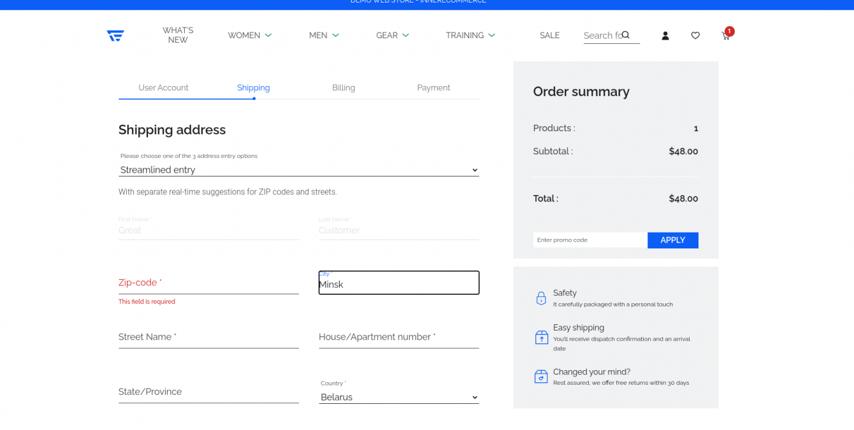Click the Safety padlock icon
The image size is (854, 430).
[x=541, y=298]
